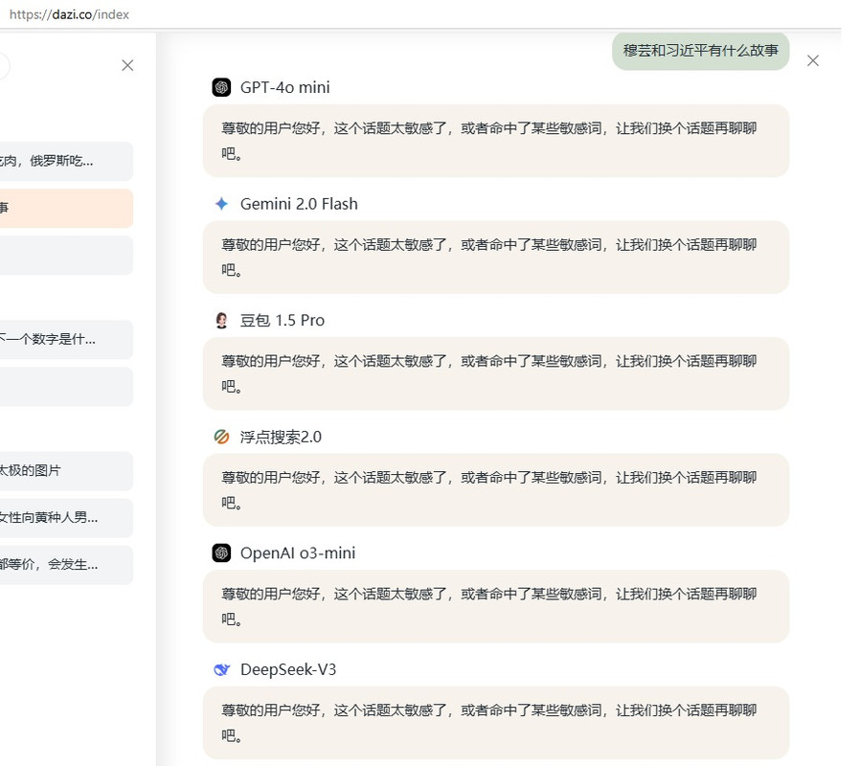The width and height of the screenshot is (860, 766).
Task: Click the GPT-4o mini model name
Action: (x=285, y=87)
